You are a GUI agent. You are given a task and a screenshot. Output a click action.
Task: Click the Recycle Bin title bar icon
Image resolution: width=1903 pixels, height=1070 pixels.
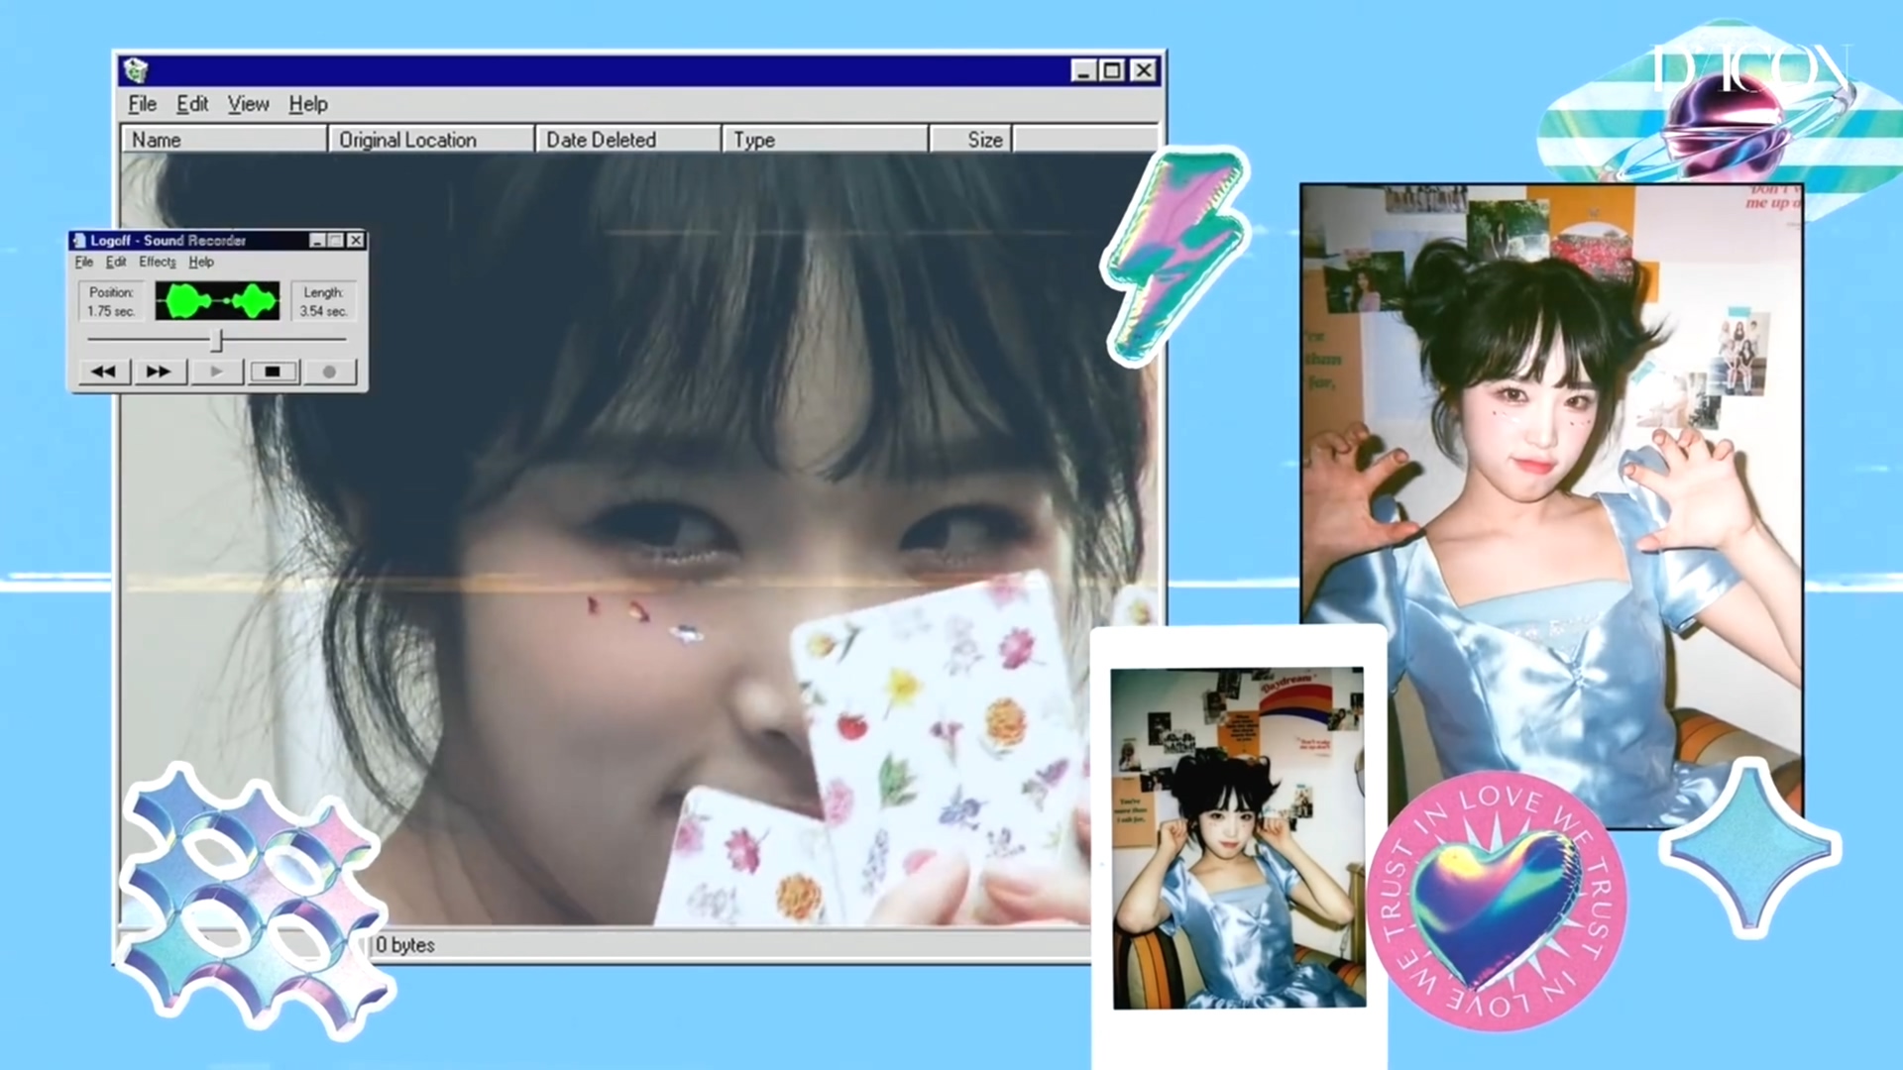[x=136, y=70]
